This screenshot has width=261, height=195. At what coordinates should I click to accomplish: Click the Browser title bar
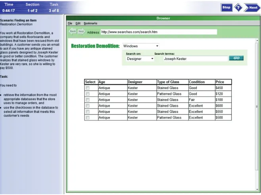163,18
